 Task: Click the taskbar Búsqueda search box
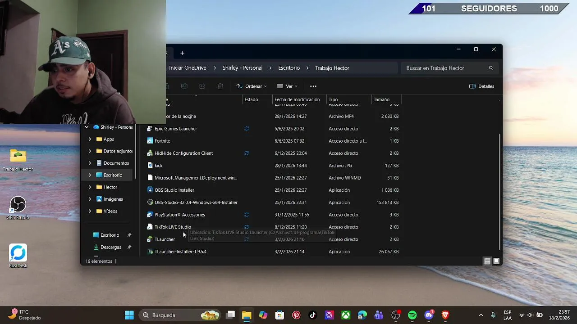[180, 315]
